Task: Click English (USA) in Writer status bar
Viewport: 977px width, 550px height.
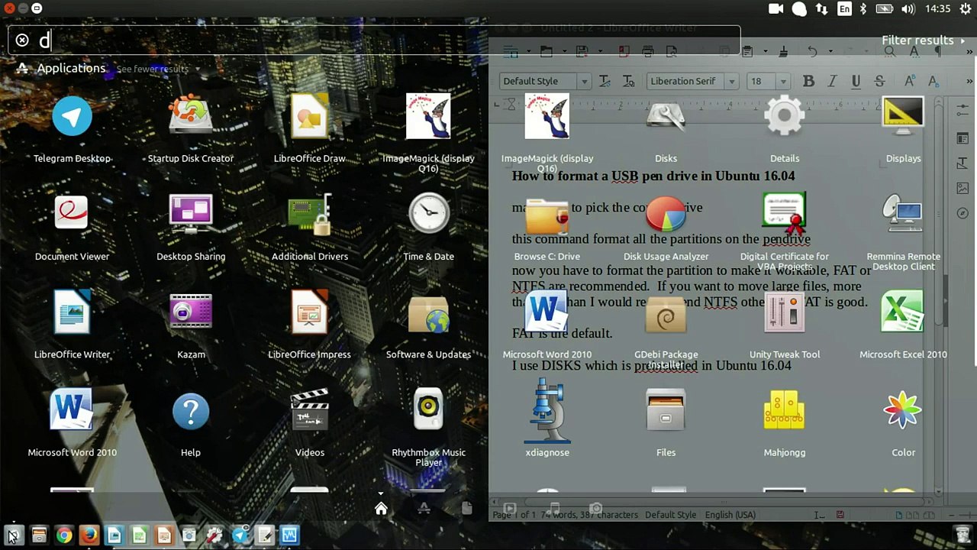Action: point(730,515)
